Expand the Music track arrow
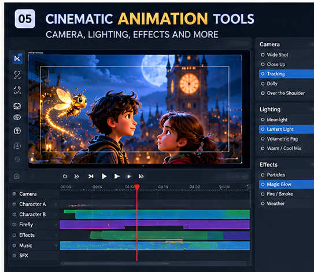The height and width of the screenshot is (272, 314). click(x=56, y=245)
